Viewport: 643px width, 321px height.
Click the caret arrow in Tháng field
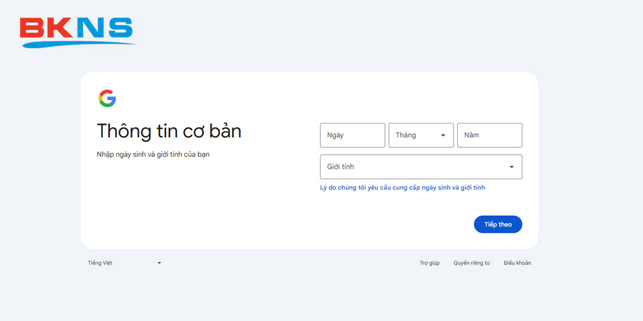click(x=443, y=135)
